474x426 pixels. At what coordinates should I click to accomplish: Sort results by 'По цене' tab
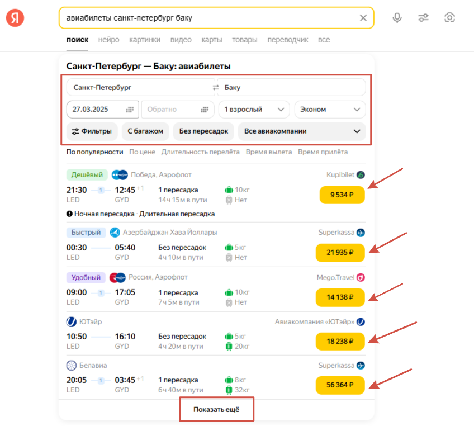pos(142,152)
